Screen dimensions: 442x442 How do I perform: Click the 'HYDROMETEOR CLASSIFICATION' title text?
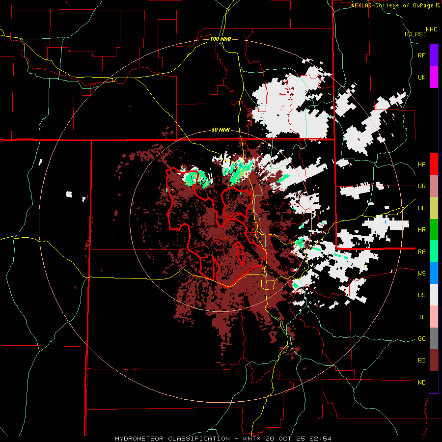pos(172,439)
